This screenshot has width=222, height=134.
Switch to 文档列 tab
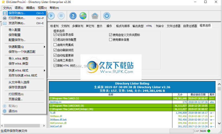(65, 26)
